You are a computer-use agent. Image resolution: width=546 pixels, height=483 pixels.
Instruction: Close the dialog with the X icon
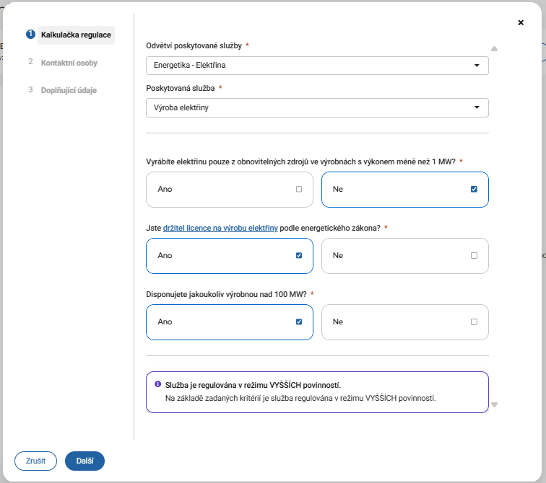(521, 22)
